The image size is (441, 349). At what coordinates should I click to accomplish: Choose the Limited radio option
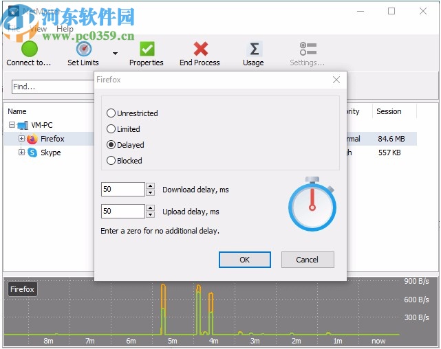tap(111, 129)
